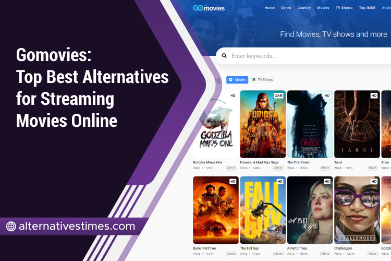
Task: Click the HD badge on Dune: Part Two
Action: coord(233,181)
